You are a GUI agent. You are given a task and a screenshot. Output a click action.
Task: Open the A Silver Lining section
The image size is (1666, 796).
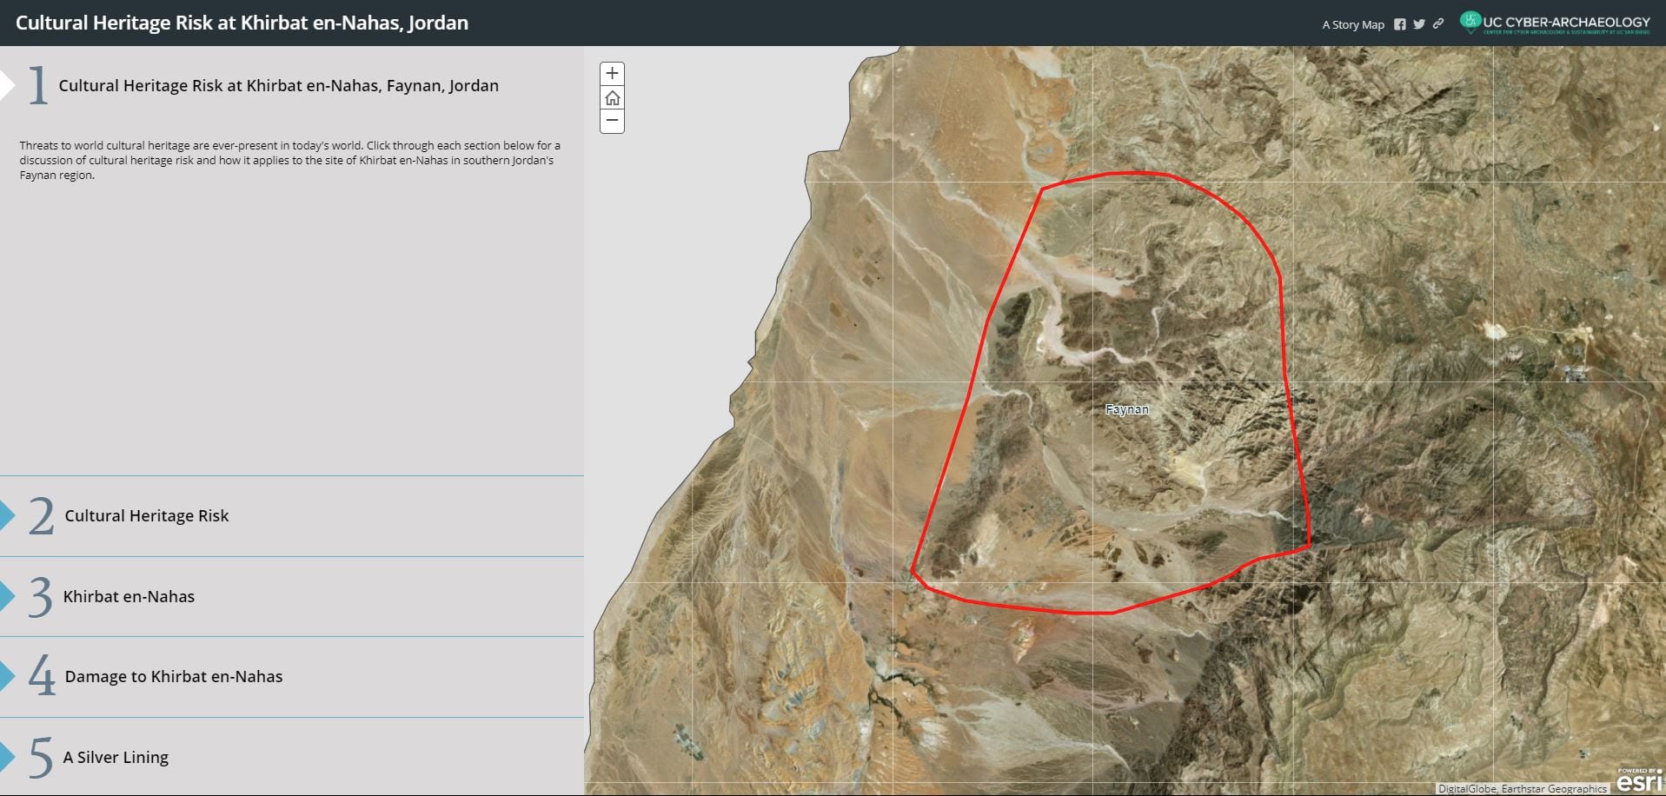(116, 757)
